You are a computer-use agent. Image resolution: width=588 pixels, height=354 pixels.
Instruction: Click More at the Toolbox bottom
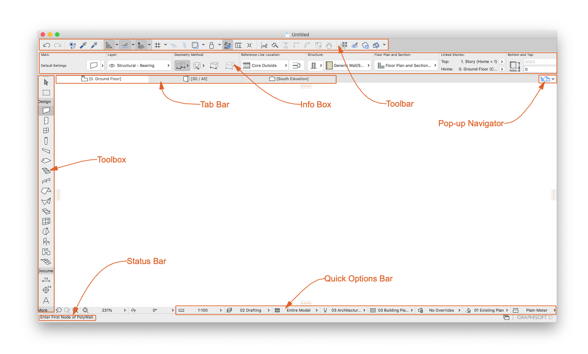(43, 310)
